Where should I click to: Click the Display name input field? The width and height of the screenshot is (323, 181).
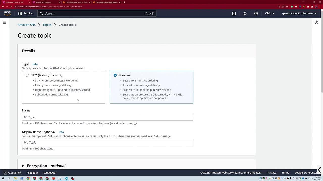click(107, 142)
